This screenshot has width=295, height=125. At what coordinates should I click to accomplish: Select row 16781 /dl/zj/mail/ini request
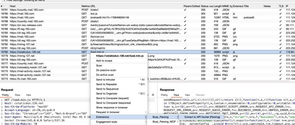(147, 48)
